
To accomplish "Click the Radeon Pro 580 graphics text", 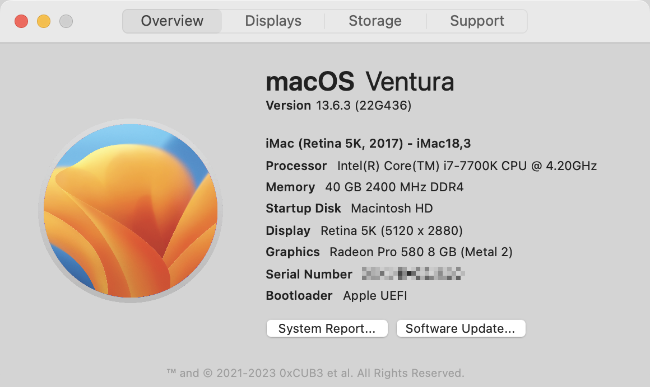I will tap(420, 252).
